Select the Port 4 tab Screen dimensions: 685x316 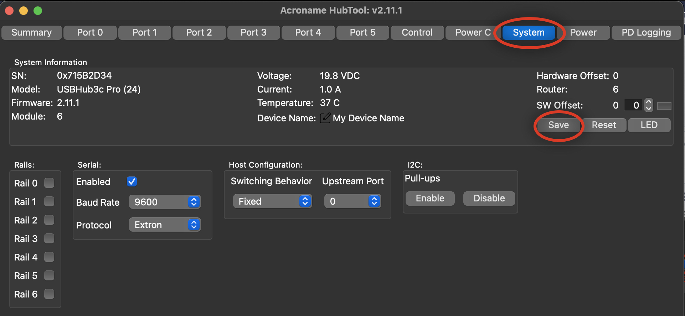click(x=308, y=32)
